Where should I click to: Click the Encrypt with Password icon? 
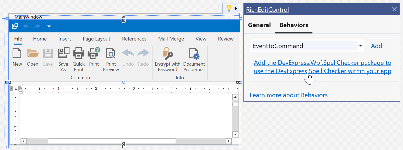[x=167, y=53]
